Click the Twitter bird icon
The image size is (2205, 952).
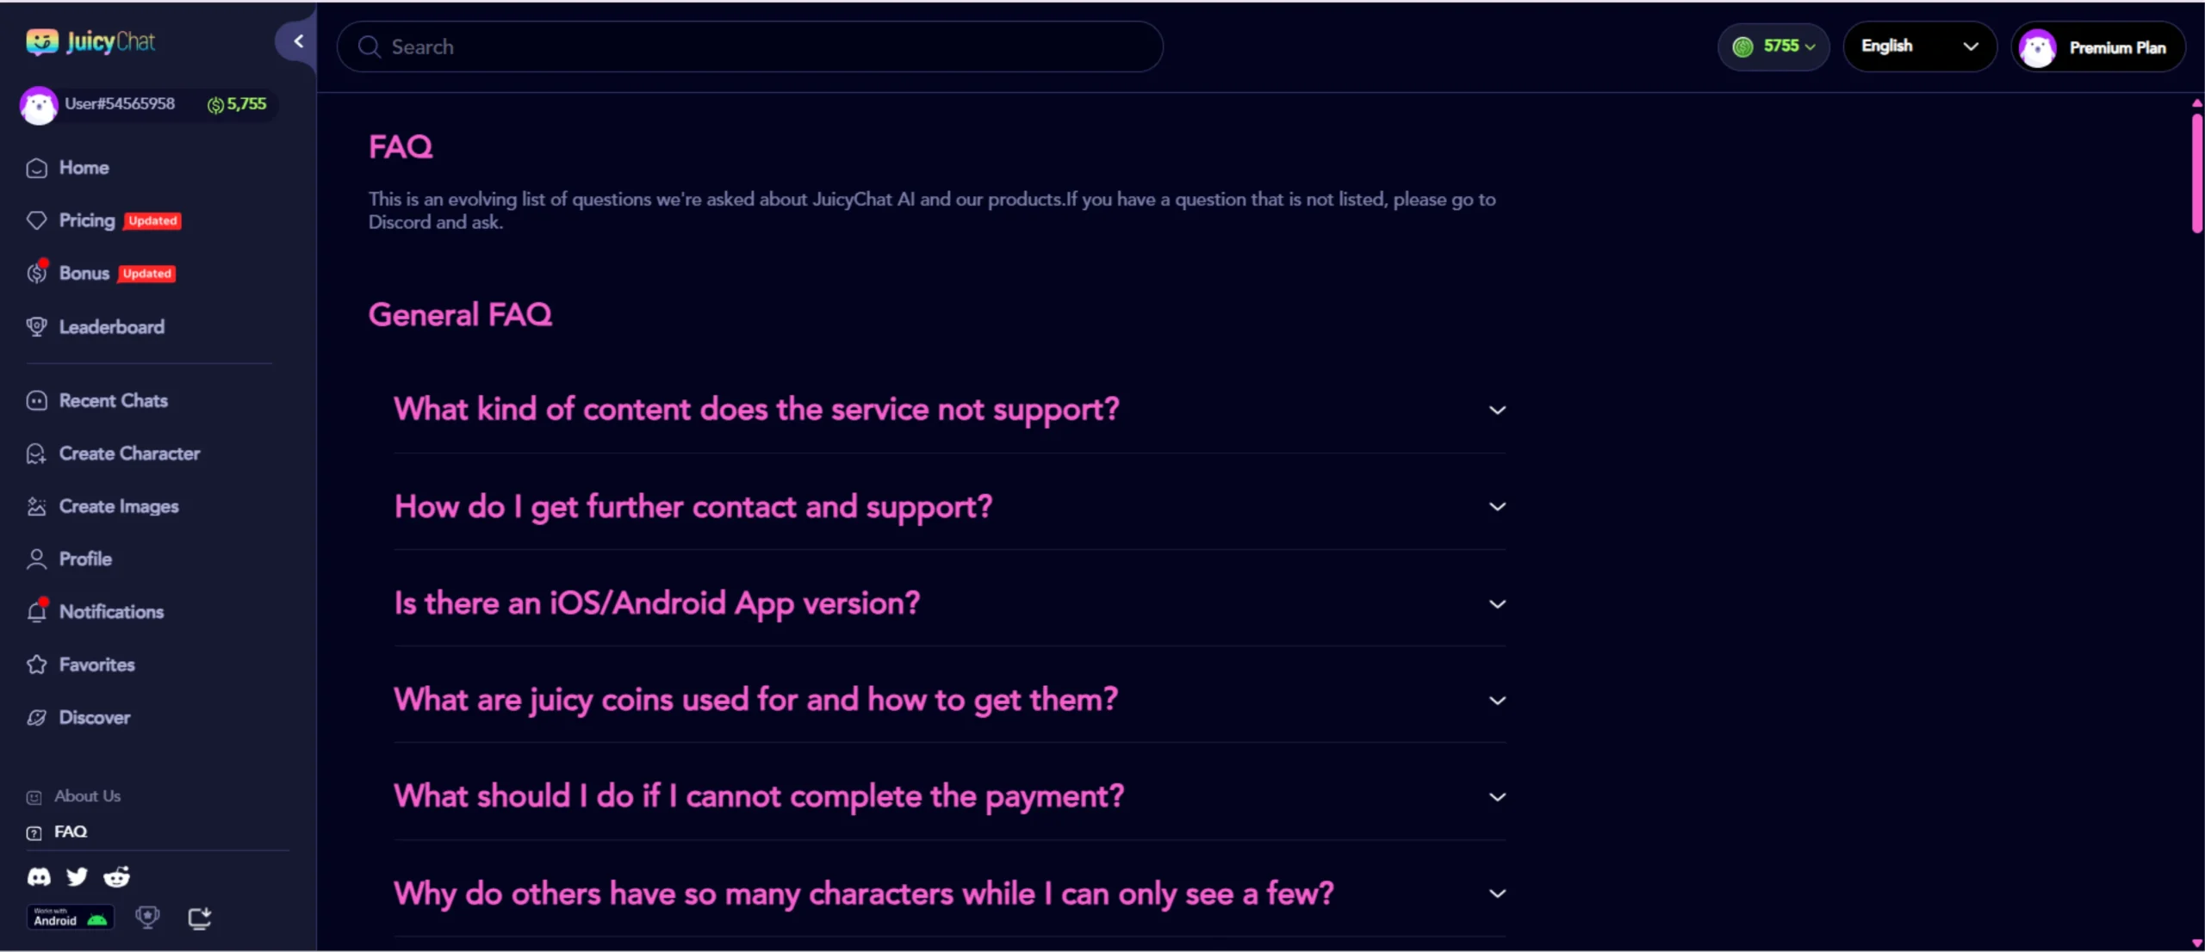[78, 876]
